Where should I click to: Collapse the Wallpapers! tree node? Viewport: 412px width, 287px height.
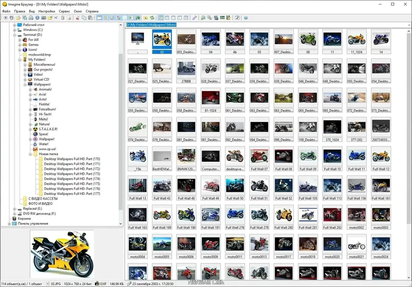pyautogui.click(x=25, y=84)
